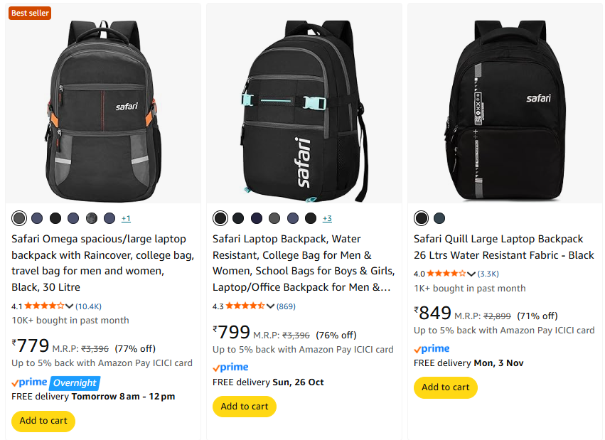
Task: Add the ₹779 Safari Omega to cart
Action: 43,421
